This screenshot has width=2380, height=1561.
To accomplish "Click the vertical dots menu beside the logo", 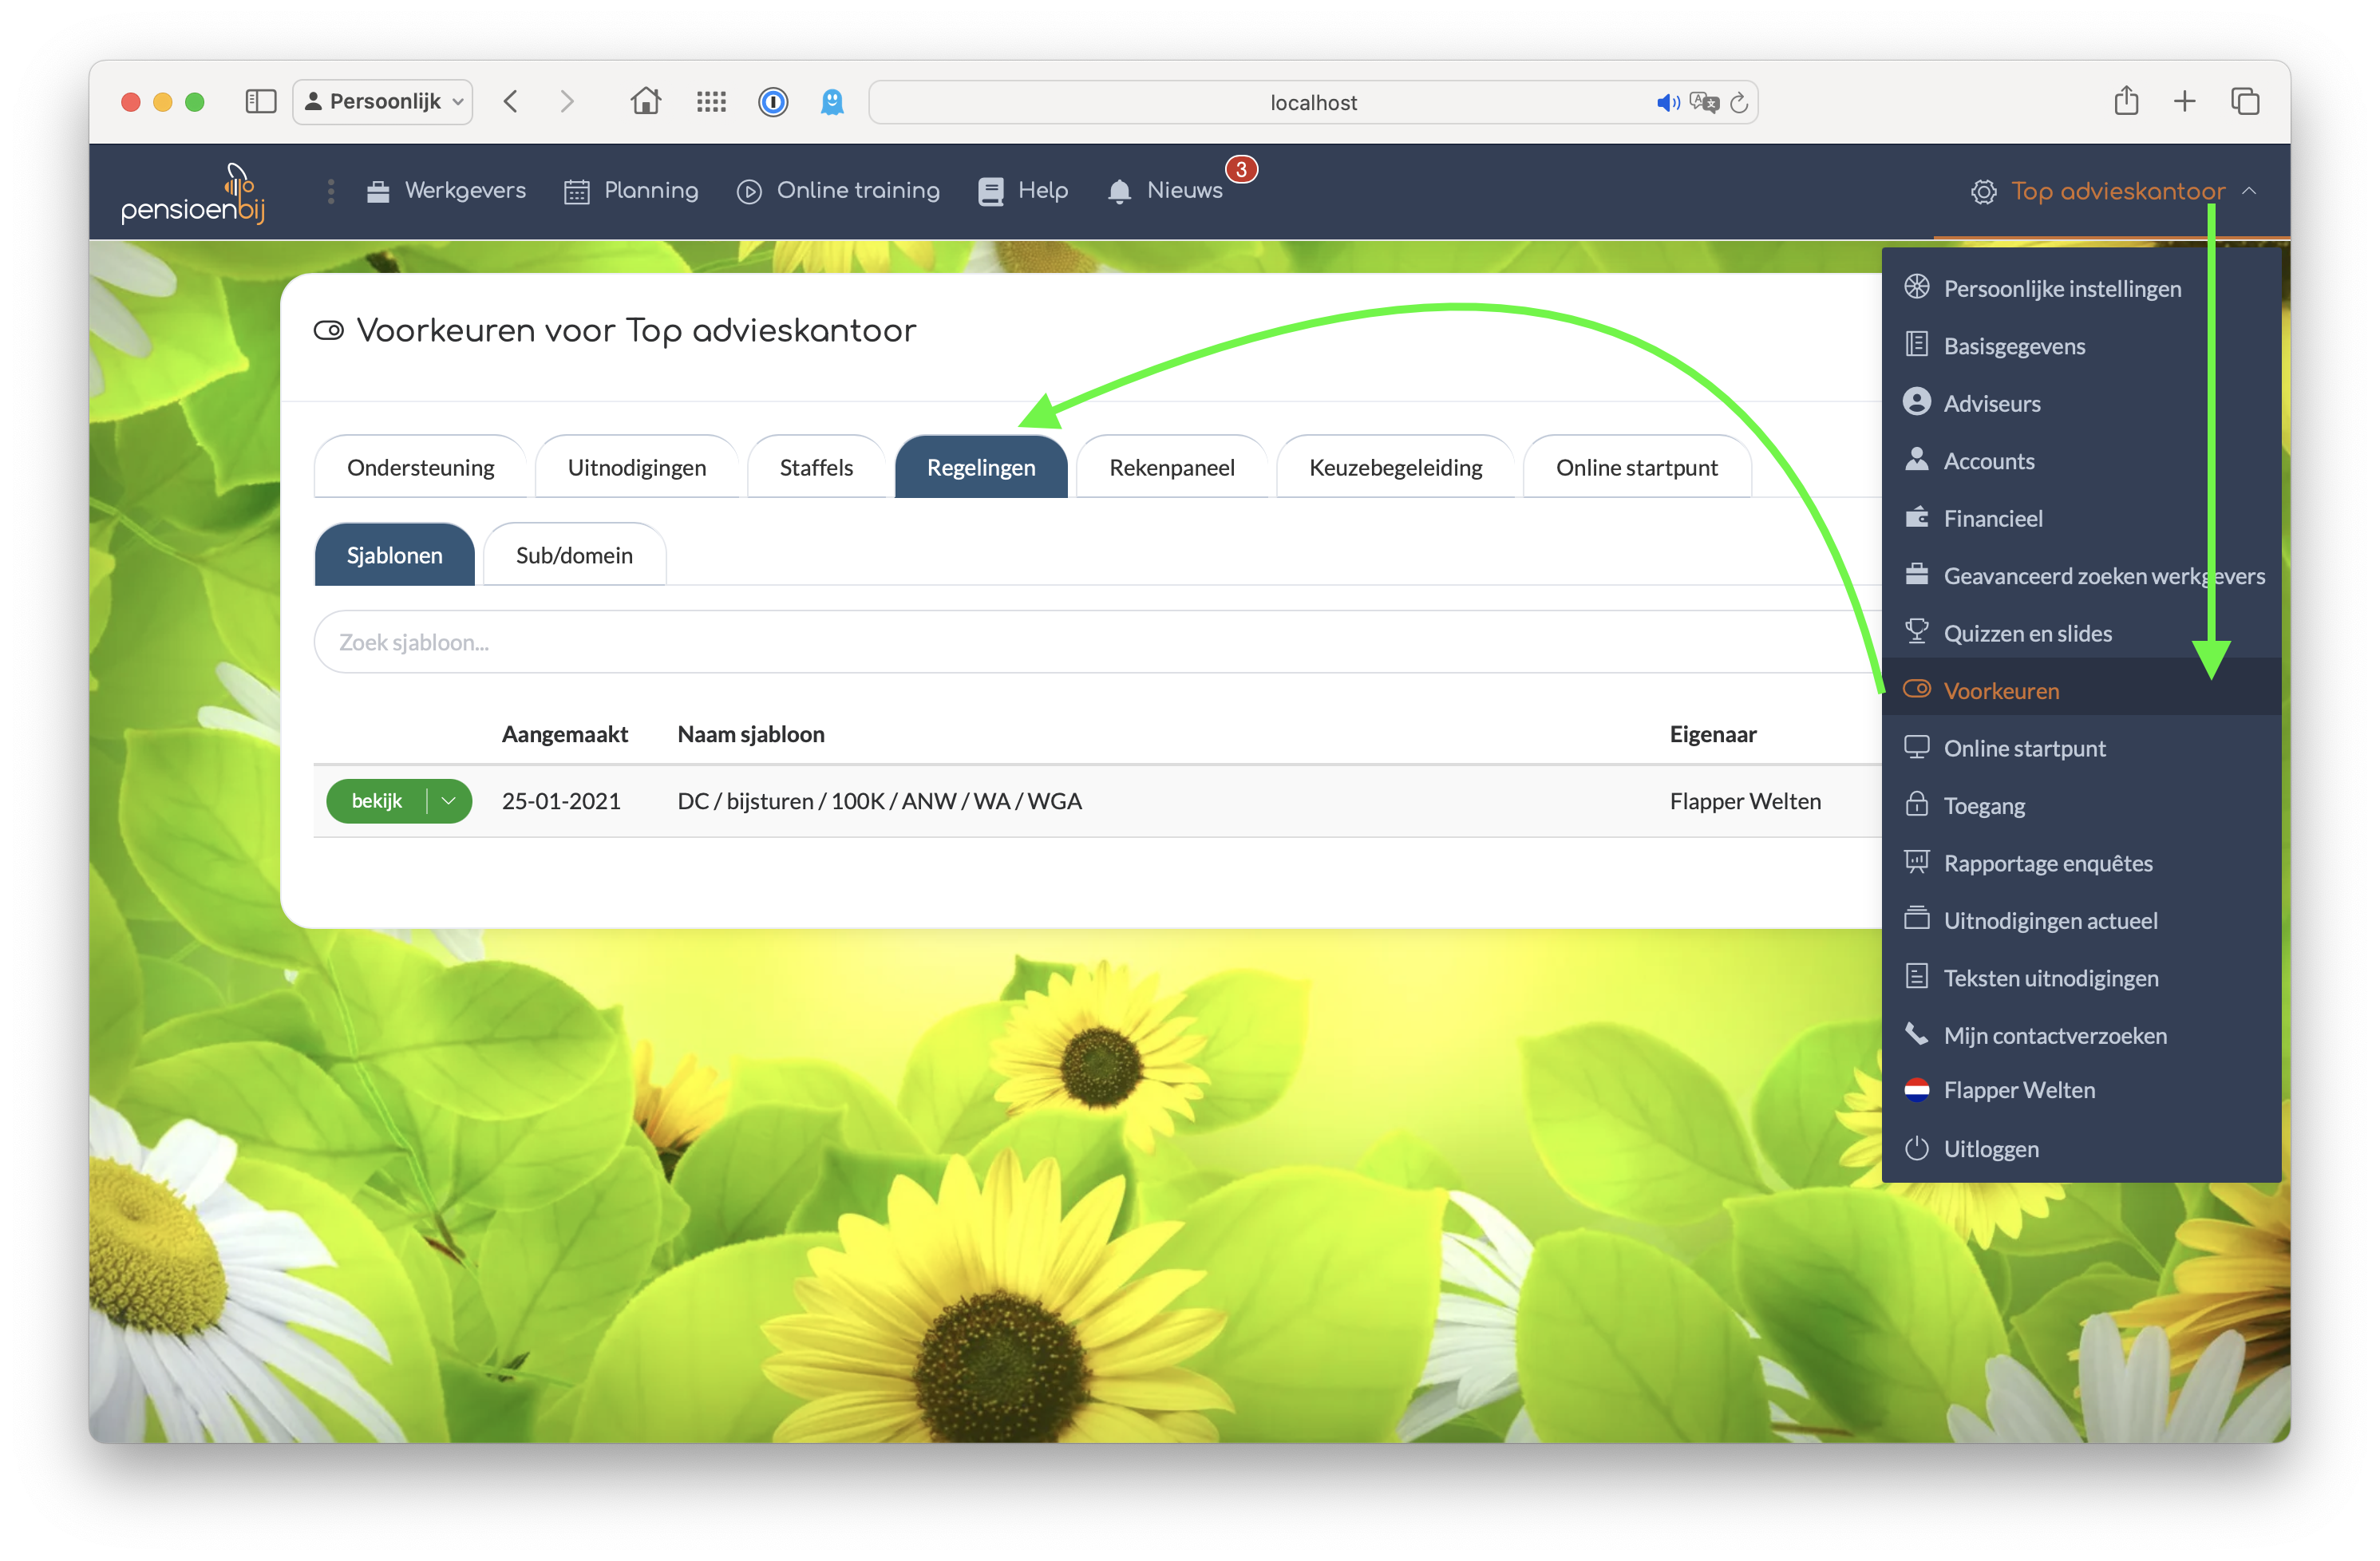I will [331, 190].
